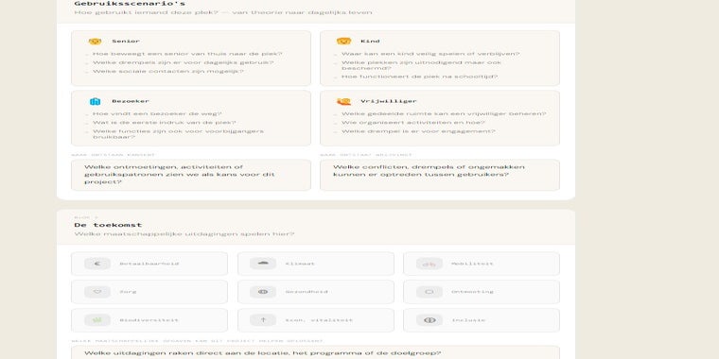Click 'Welke functies zijn ook voor voorbijgangers' question
Screen dimensions: 719x359
179,134
